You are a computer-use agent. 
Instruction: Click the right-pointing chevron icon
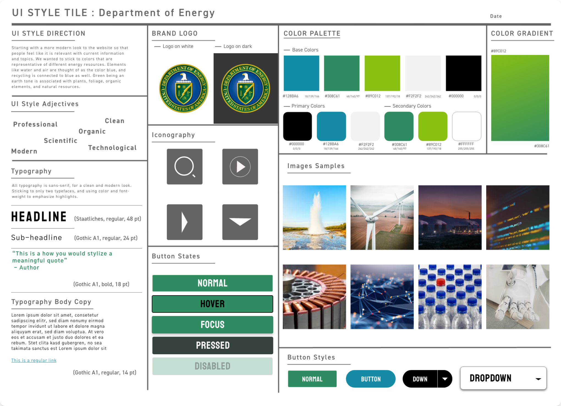[x=185, y=222]
